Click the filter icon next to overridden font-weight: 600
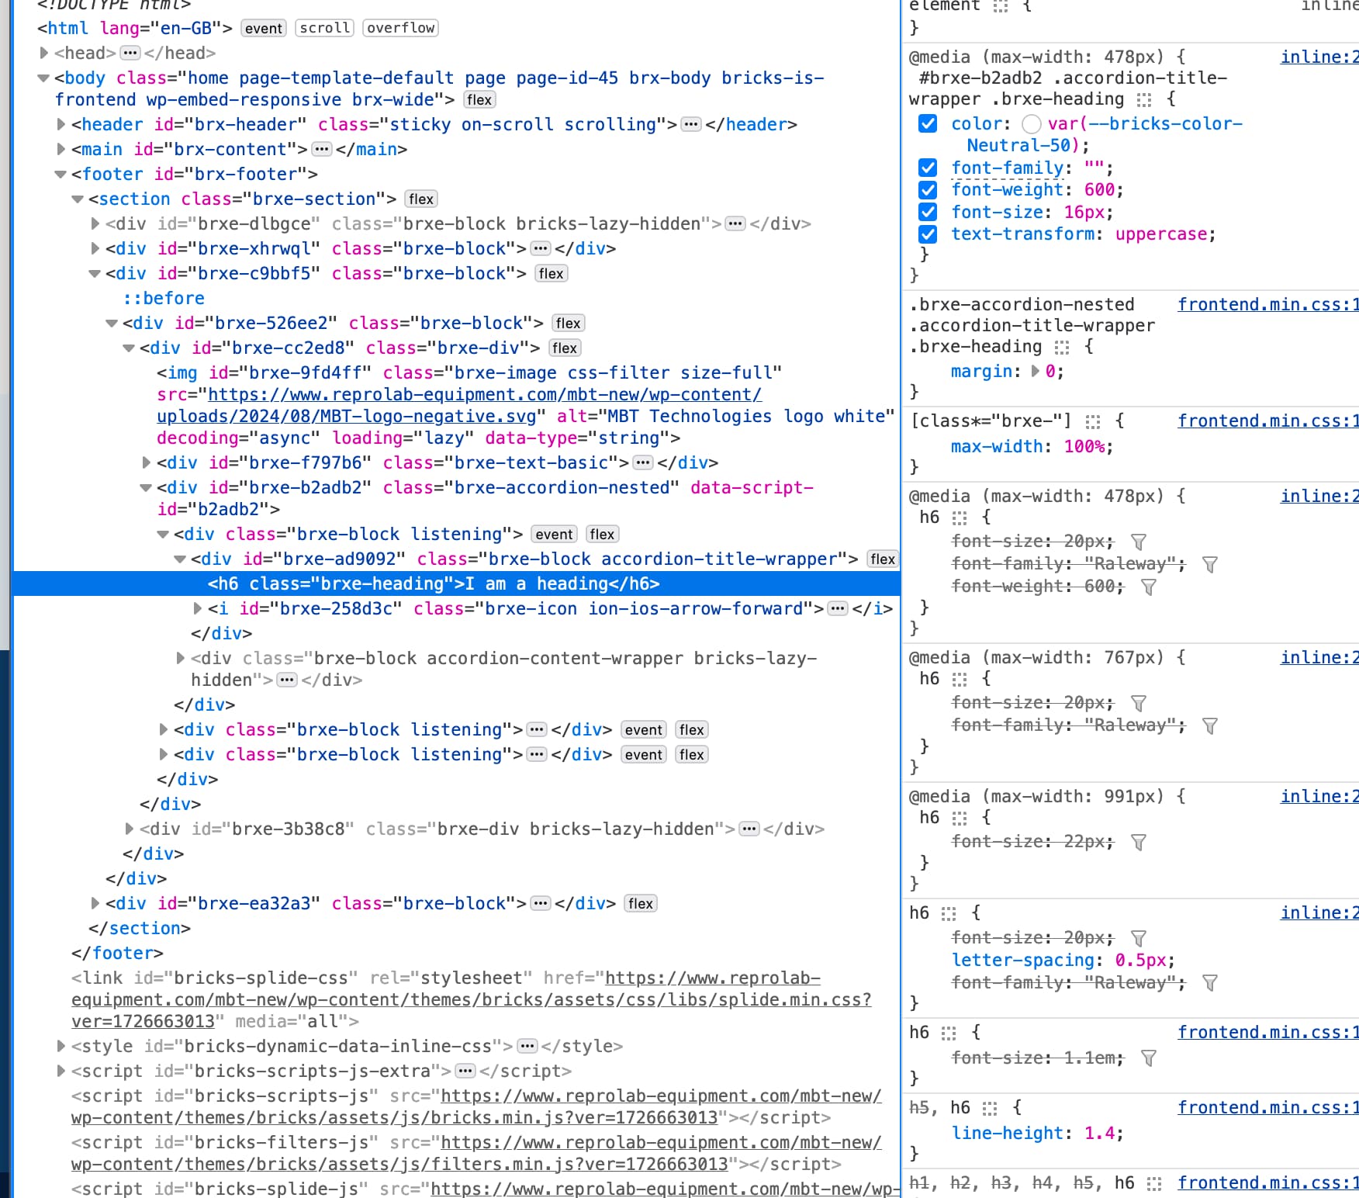The image size is (1359, 1198). tap(1149, 587)
